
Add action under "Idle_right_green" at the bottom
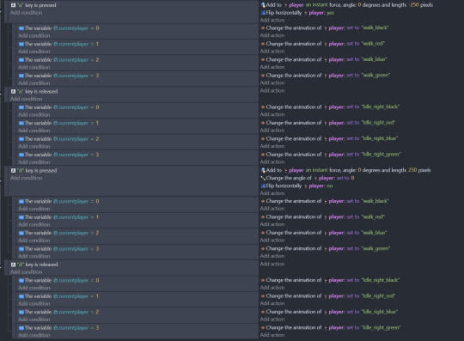(x=272, y=335)
